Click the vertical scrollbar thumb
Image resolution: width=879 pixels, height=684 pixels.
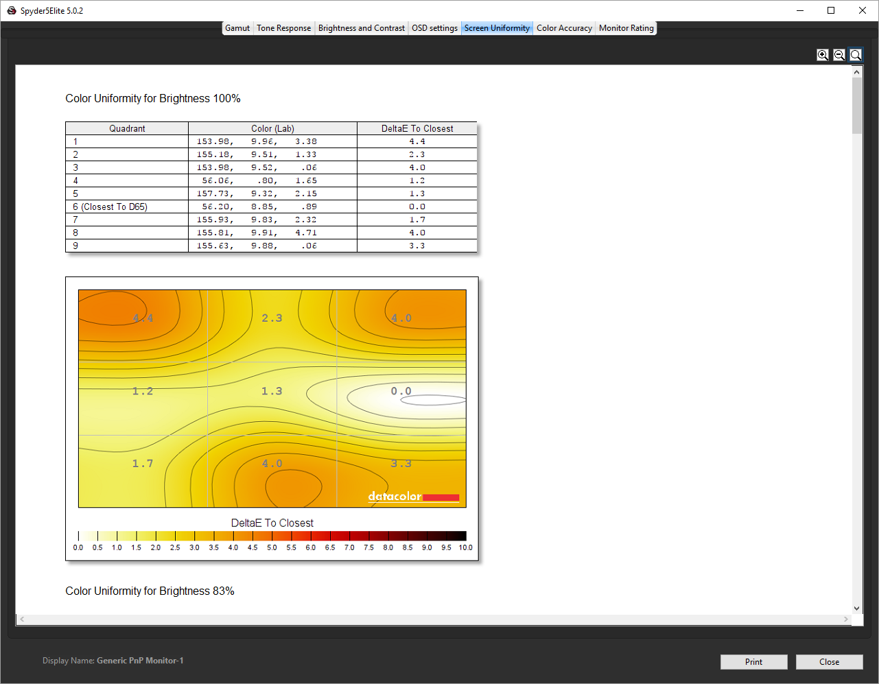coord(856,105)
